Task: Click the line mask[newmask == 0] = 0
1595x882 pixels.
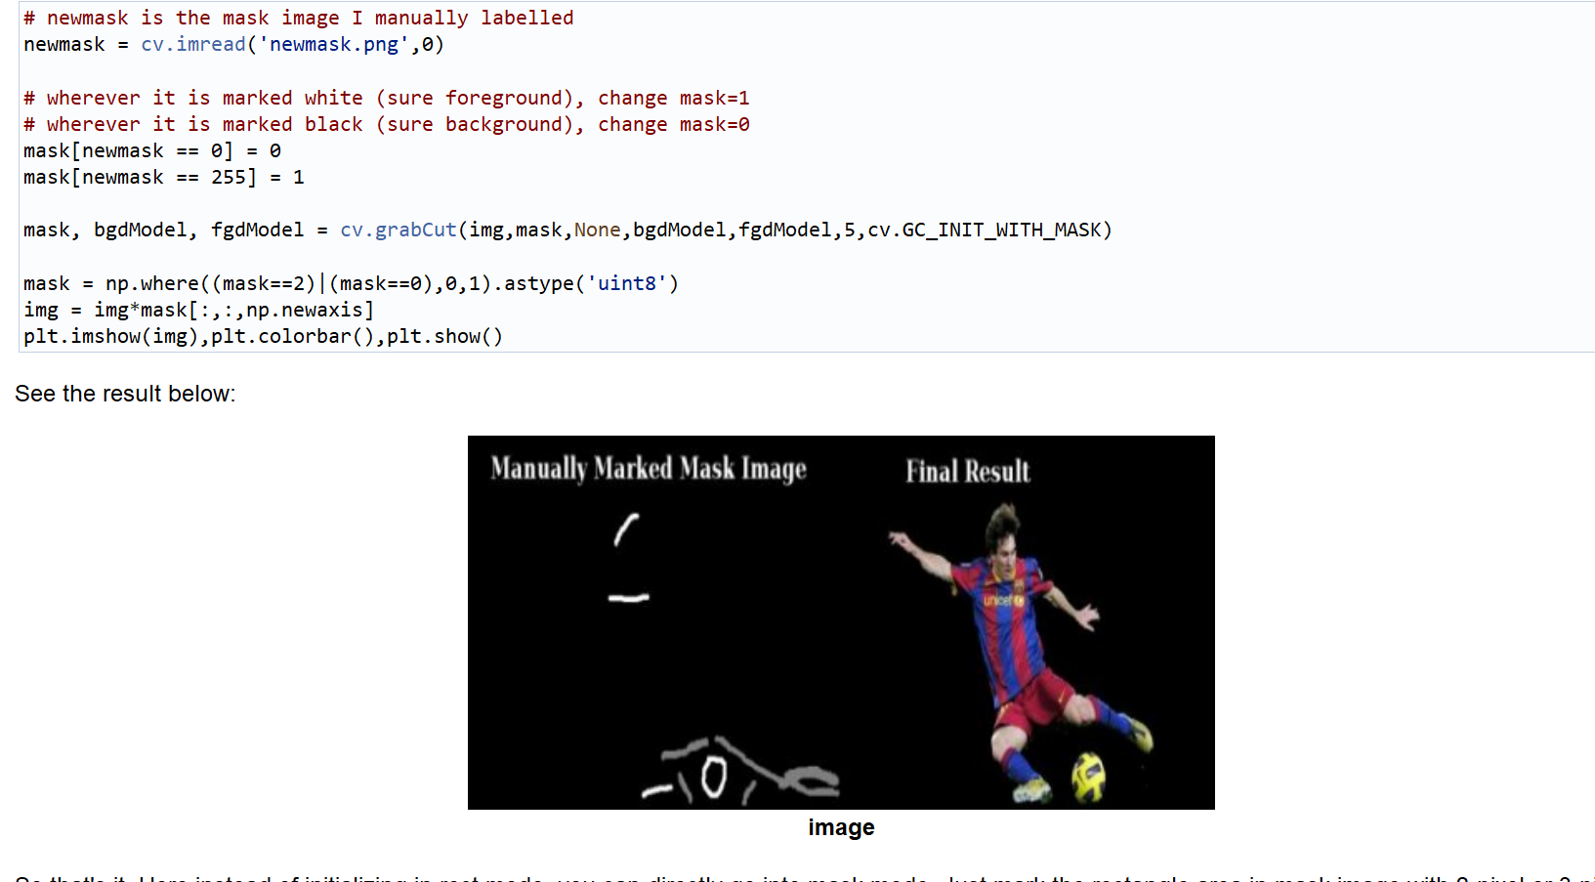Action: 152,150
